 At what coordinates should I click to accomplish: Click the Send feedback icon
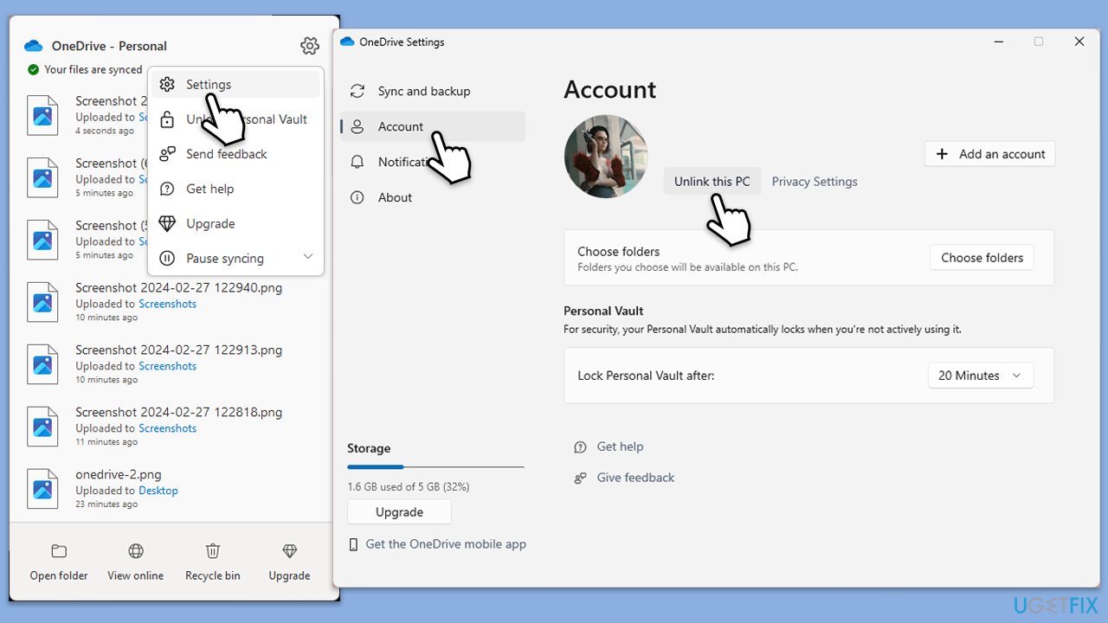[x=167, y=154]
